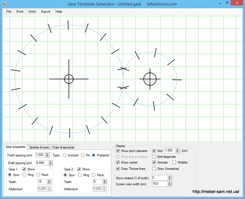Image resolution: width=245 pixels, height=199 pixels.
Task: Switch to the Spokes & more tab
Action: tap(39, 147)
